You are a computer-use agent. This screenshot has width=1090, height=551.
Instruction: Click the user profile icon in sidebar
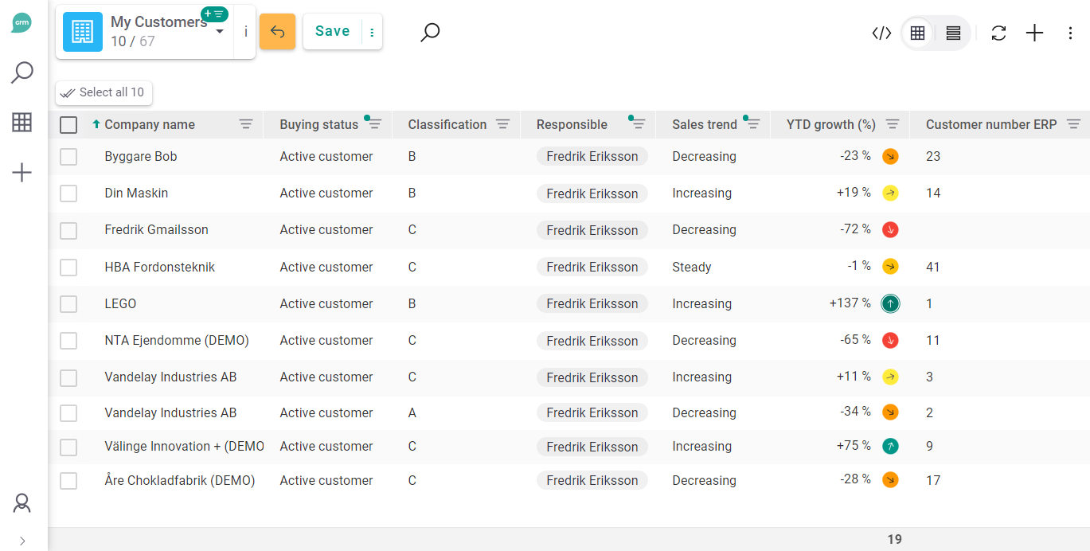click(x=22, y=503)
